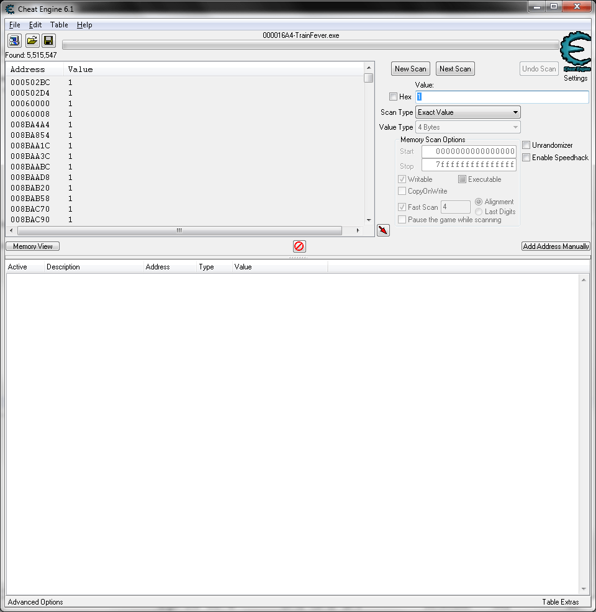Viewport: 596px width, 612px height.
Task: Toggle the CopyOnWrite checkbox
Action: coord(402,191)
